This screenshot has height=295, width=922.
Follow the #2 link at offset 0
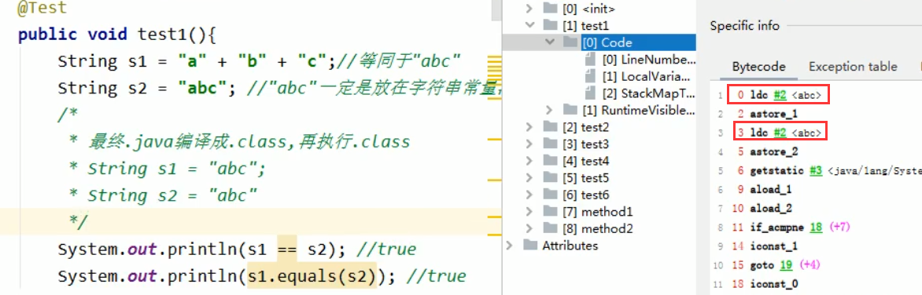tap(780, 94)
